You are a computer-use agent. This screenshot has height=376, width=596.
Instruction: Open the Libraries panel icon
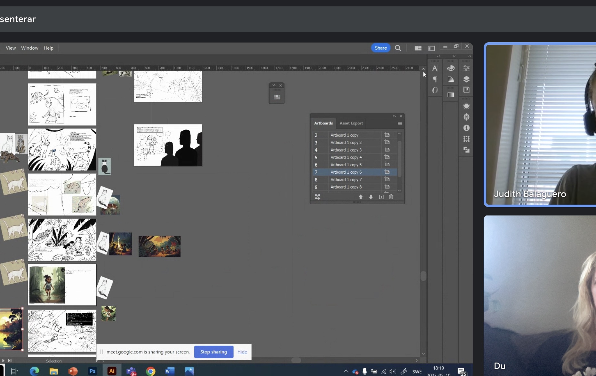point(466,90)
